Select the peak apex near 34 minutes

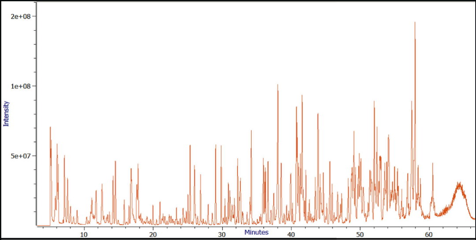tap(251, 131)
